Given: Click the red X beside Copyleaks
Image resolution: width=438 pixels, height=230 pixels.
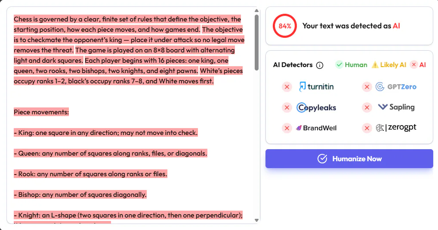Looking at the screenshot, I should point(287,107).
